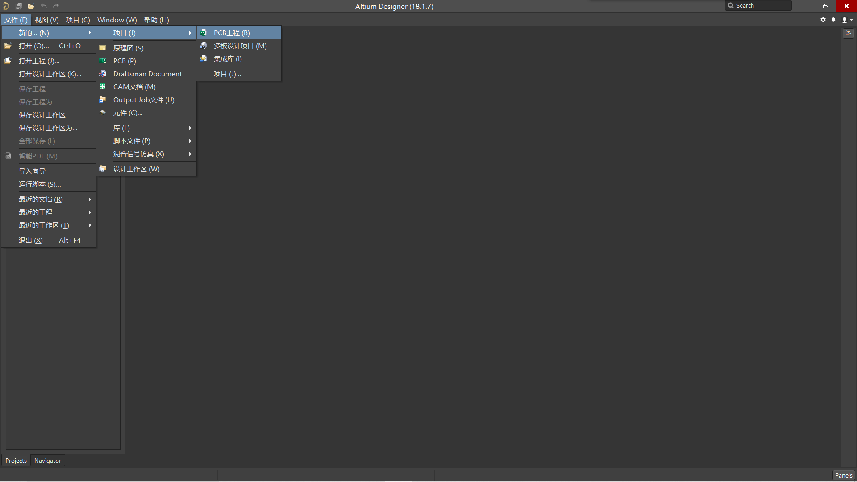Screen dimensions: 857x482
Task: Click the Output Job文件 icon
Action: (x=103, y=100)
